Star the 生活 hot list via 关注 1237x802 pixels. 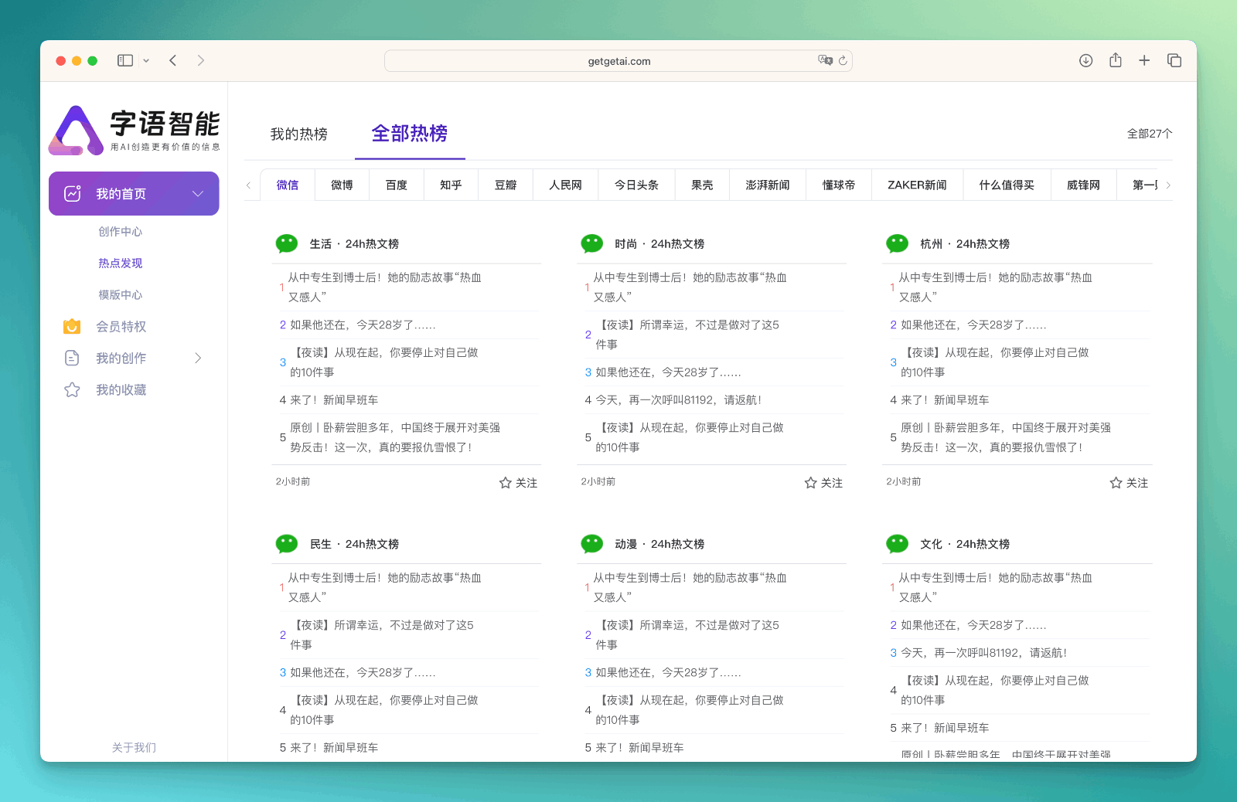(518, 482)
